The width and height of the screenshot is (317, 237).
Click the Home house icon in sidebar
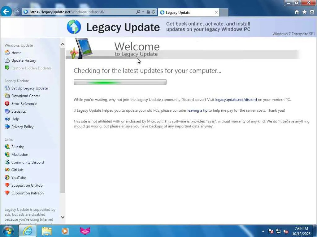(x=7, y=52)
